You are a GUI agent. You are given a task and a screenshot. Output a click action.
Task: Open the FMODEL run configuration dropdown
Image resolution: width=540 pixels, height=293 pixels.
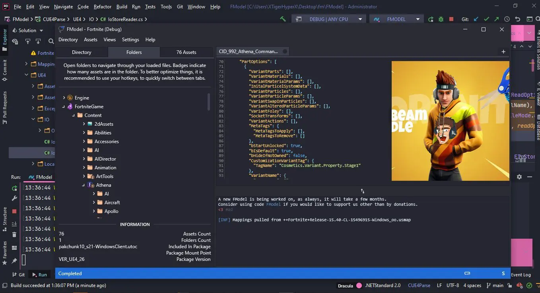tap(396, 19)
